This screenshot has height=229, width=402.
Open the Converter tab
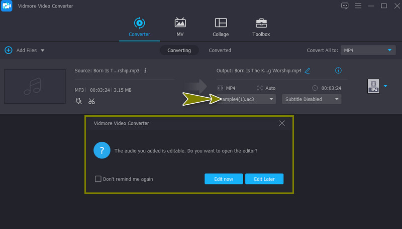coord(139,27)
